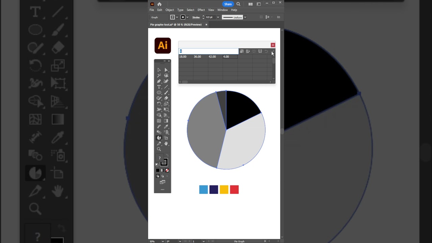Choose the Ellipse tool
Viewport: 432px width, 243px height.
click(x=159, y=92)
